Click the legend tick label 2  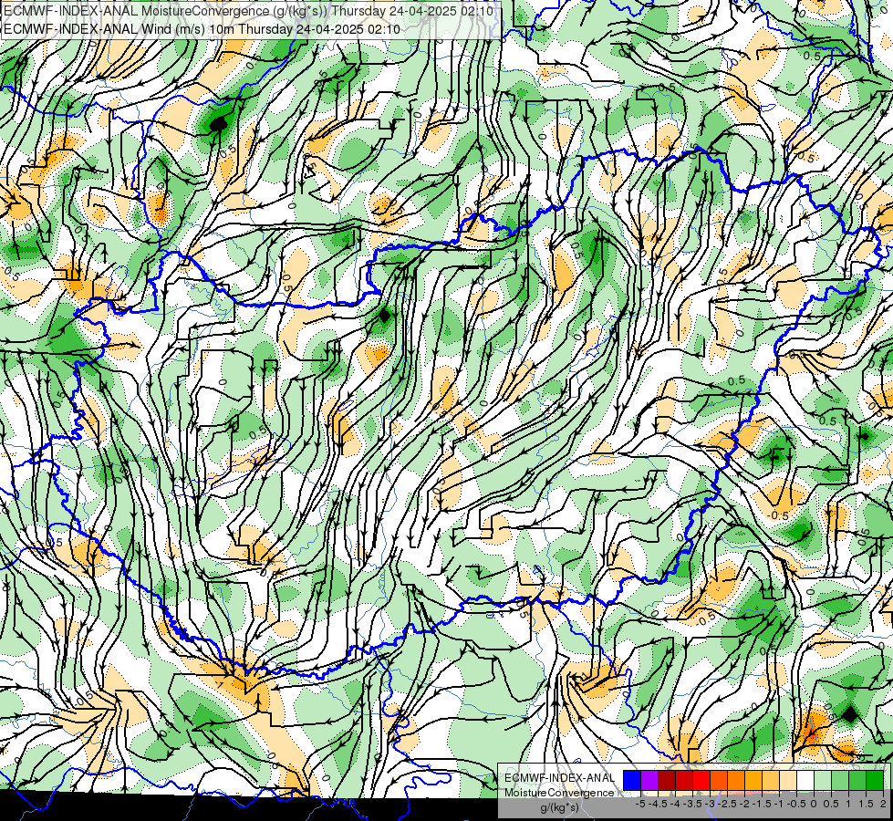click(x=883, y=804)
